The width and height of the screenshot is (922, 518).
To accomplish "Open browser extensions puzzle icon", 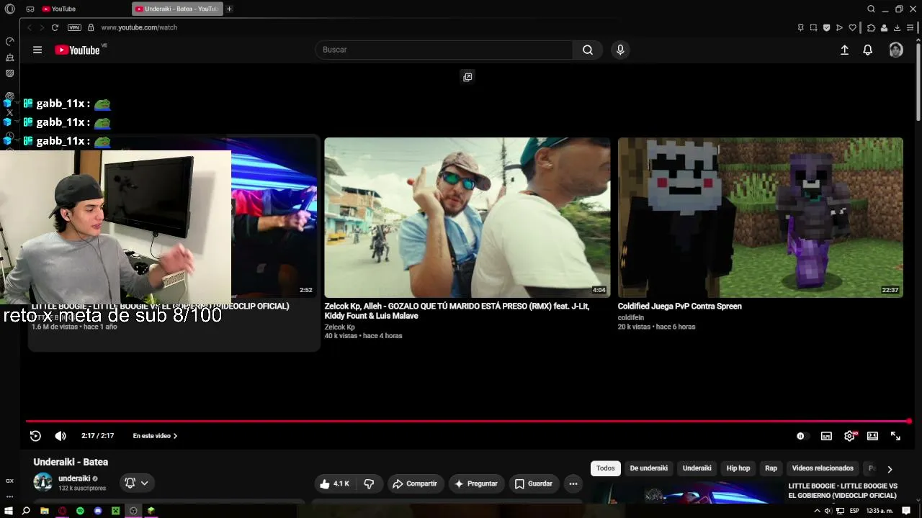I will 871,27.
